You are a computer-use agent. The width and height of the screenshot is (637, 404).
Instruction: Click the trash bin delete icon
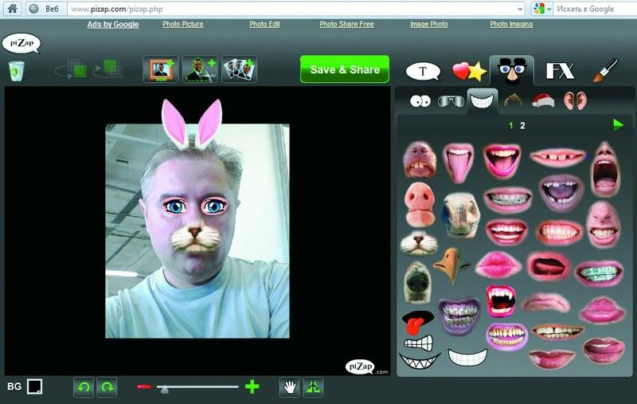click(x=16, y=71)
